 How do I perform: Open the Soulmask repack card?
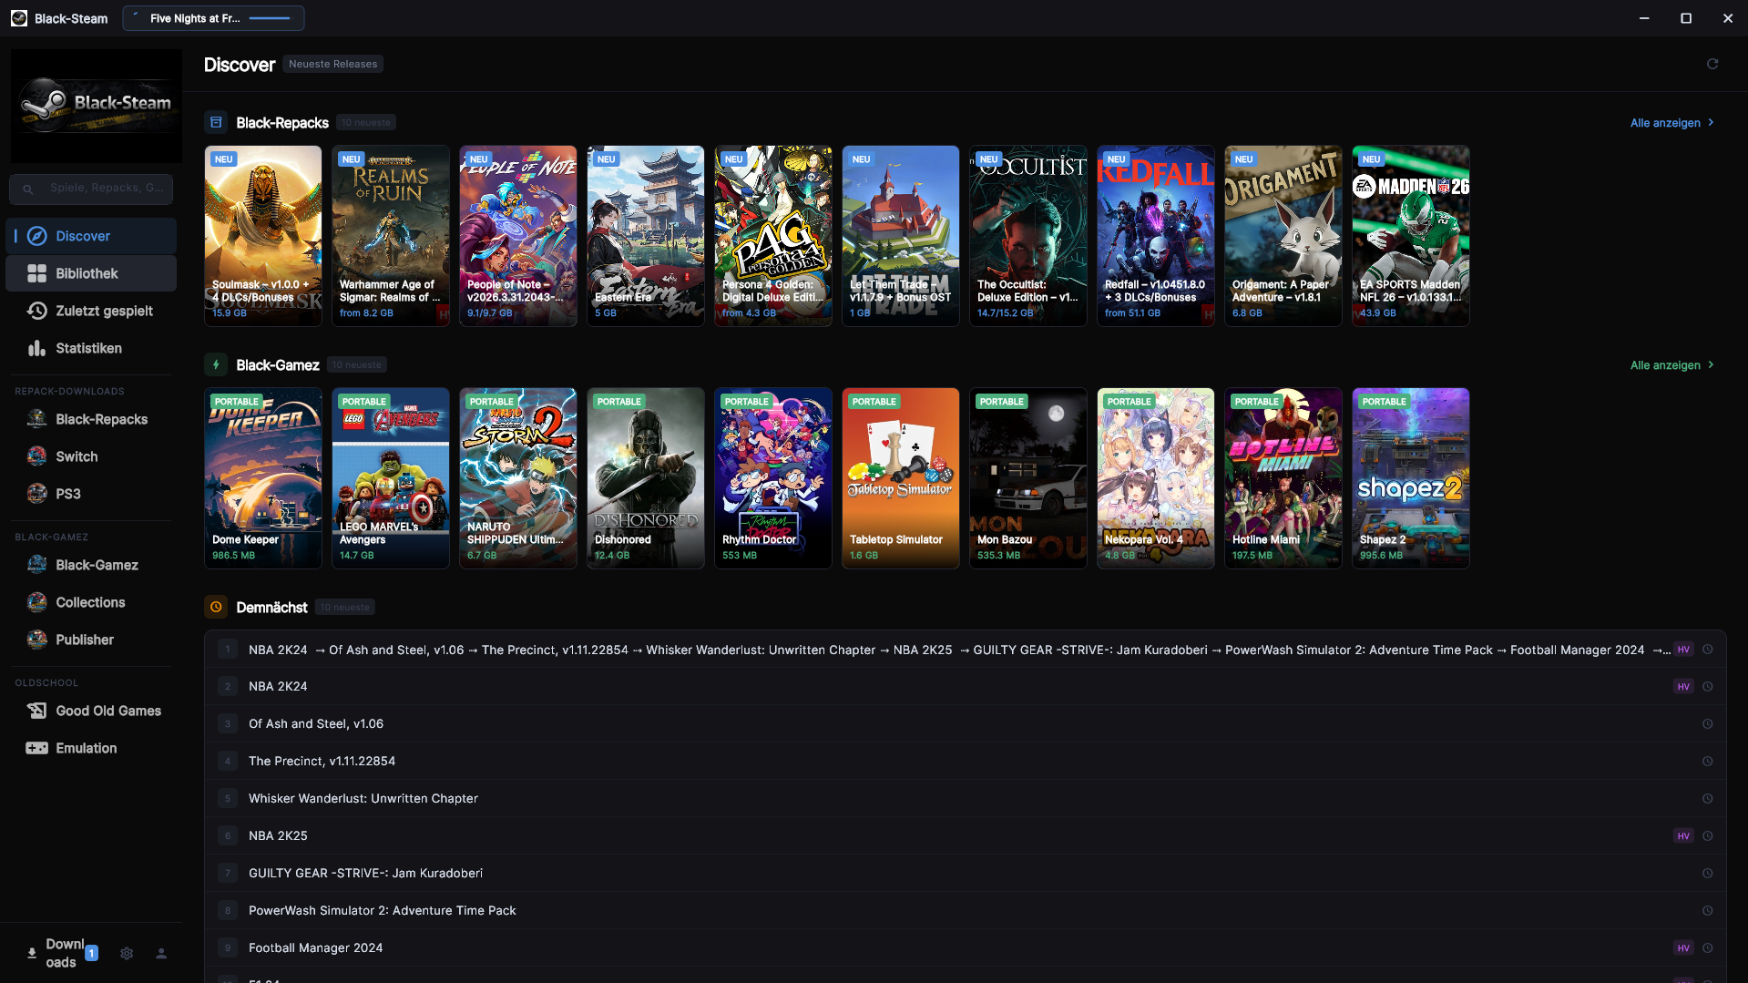click(x=263, y=236)
